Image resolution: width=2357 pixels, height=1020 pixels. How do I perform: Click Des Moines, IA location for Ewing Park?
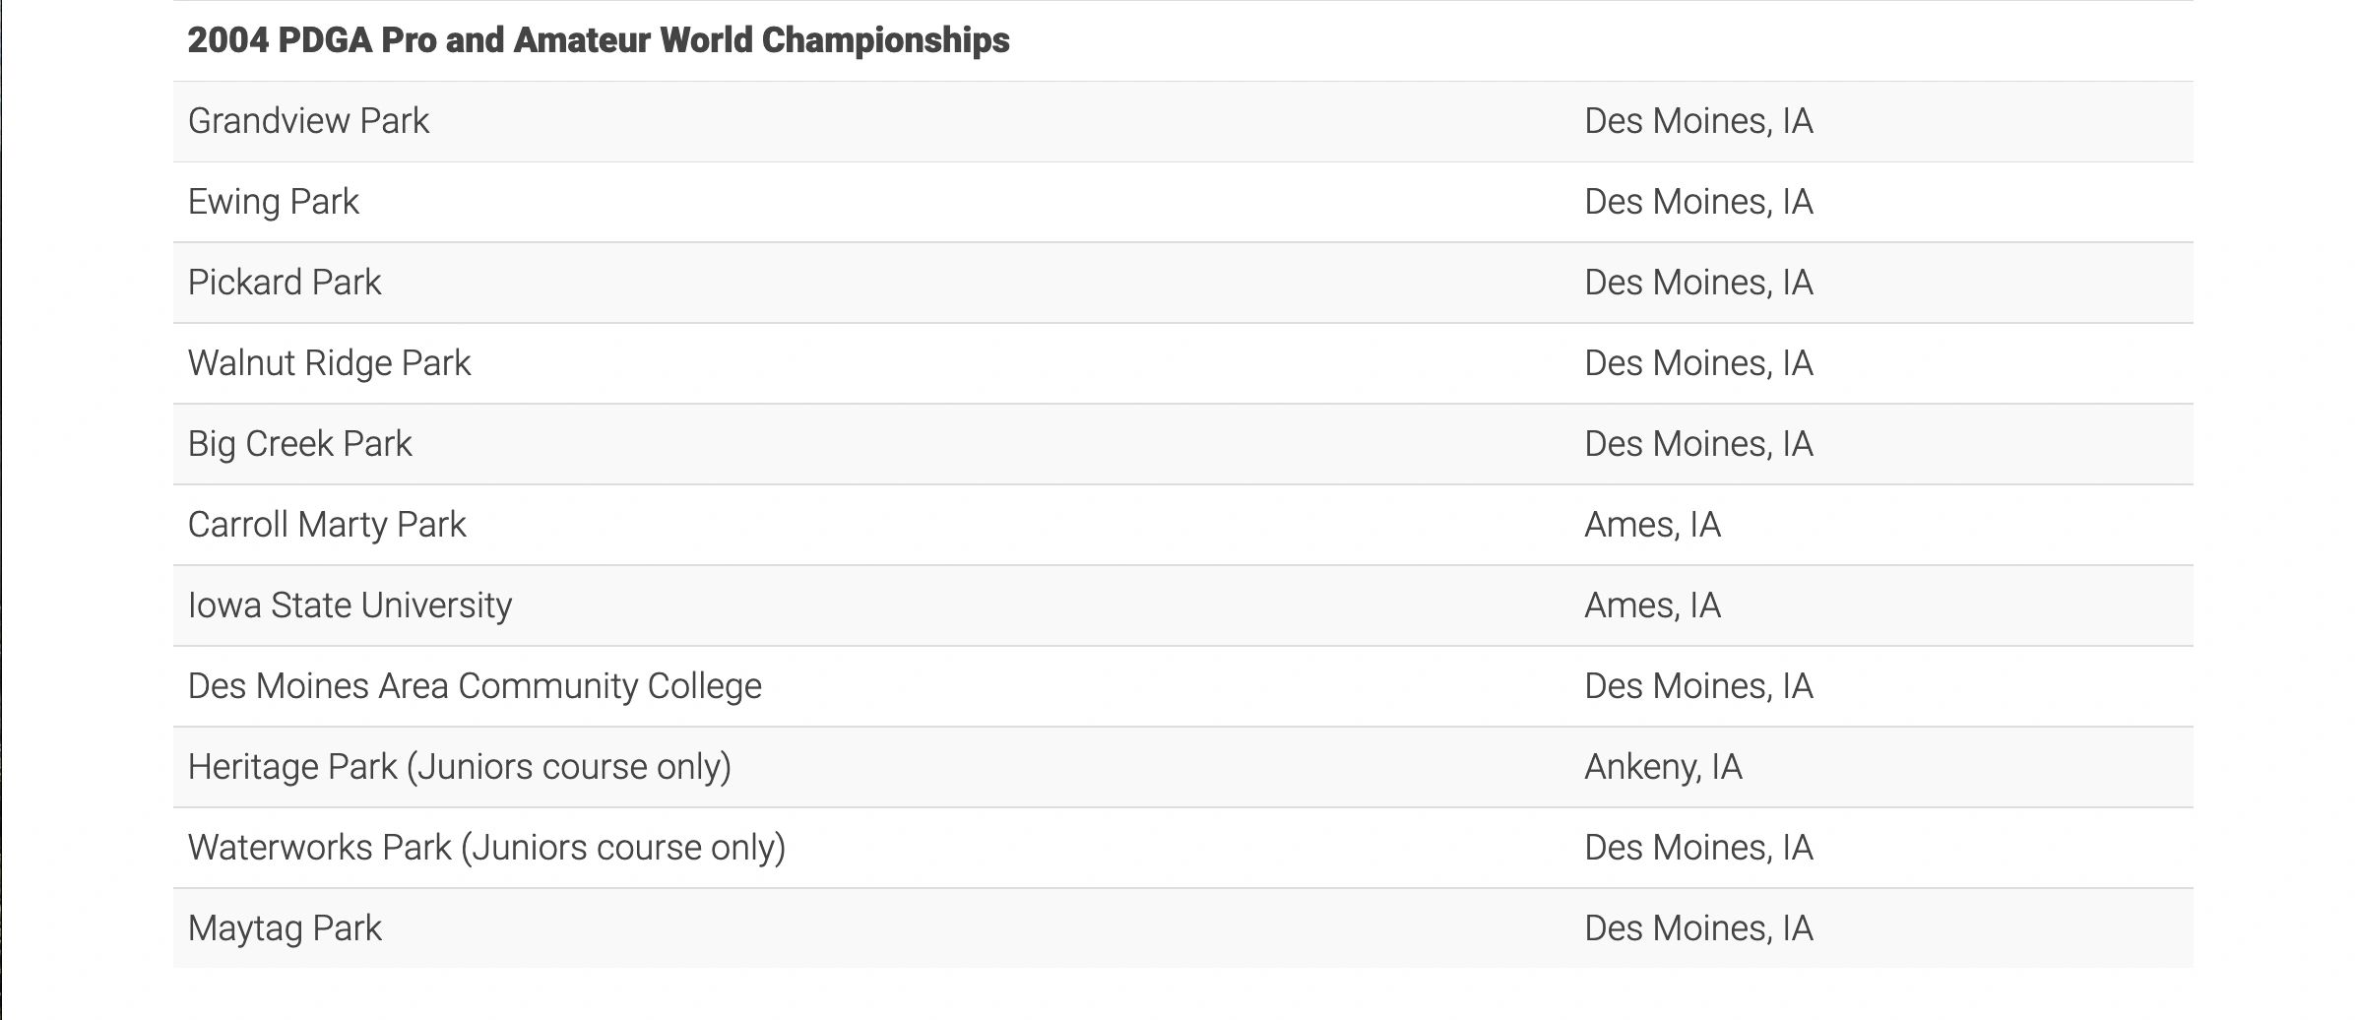pyautogui.click(x=1697, y=202)
